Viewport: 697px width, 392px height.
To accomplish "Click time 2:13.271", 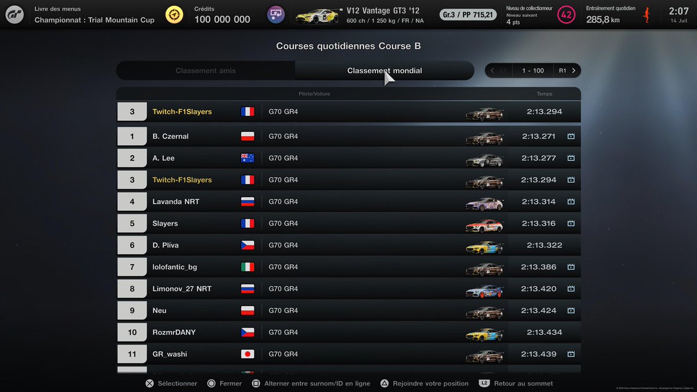I will pyautogui.click(x=538, y=136).
